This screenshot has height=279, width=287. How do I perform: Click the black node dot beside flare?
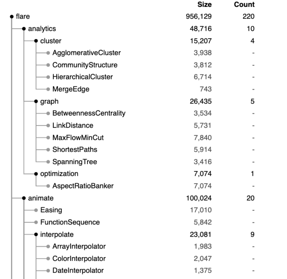[12, 17]
